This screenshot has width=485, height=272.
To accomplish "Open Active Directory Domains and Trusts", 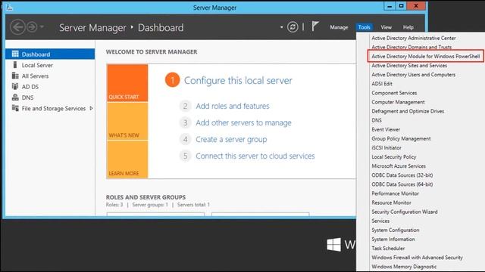I will 411,47.
